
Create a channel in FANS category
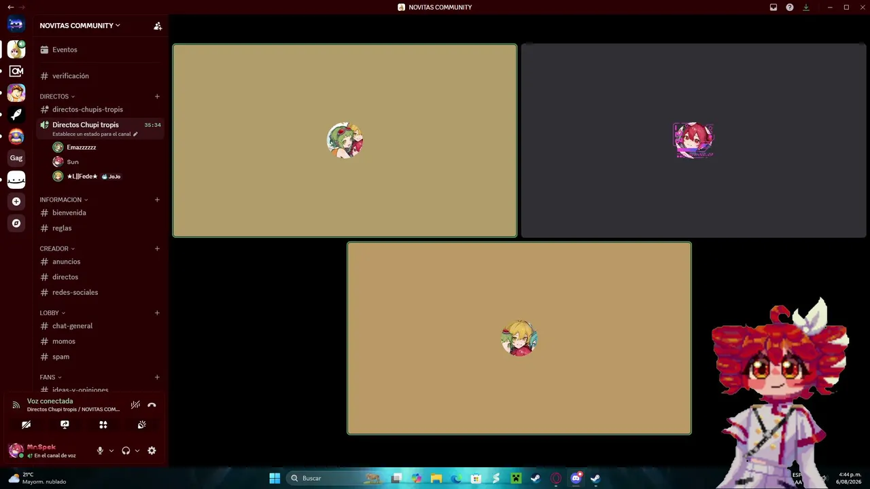(157, 378)
